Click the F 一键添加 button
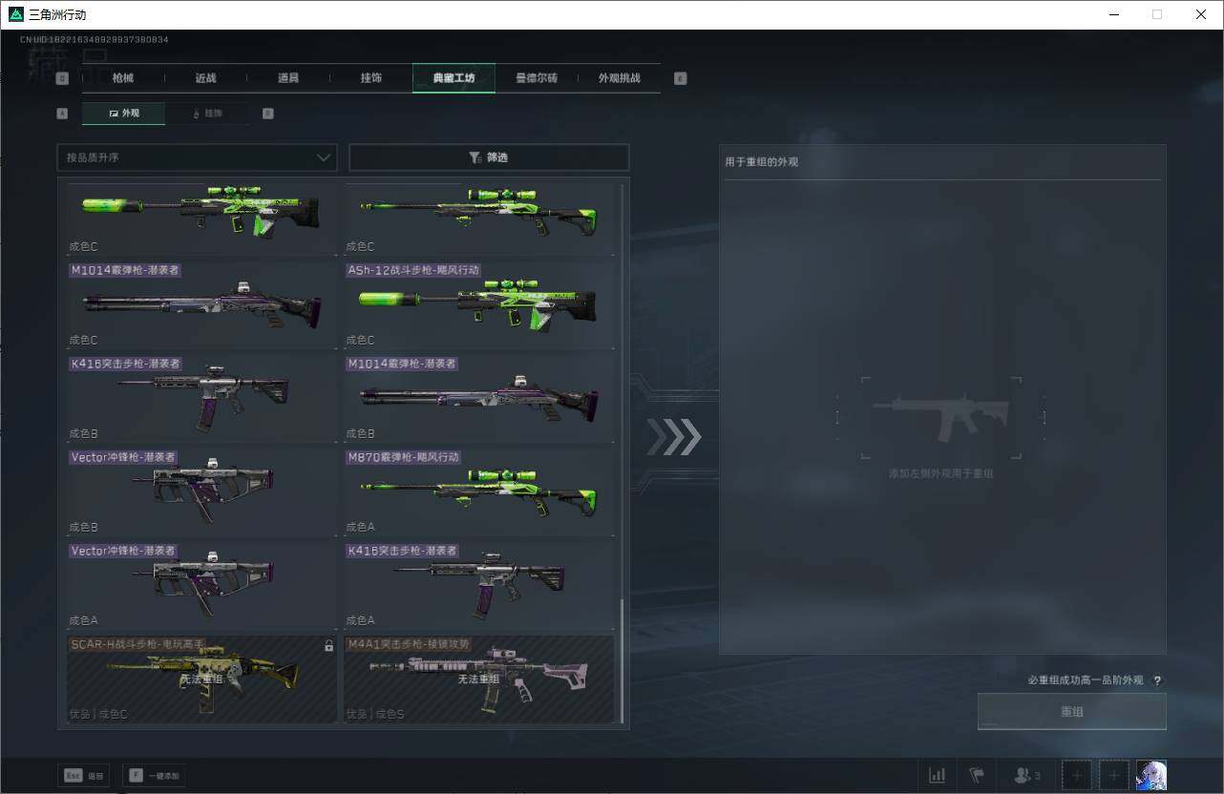Viewport: 1224px width, 794px height. (x=154, y=776)
